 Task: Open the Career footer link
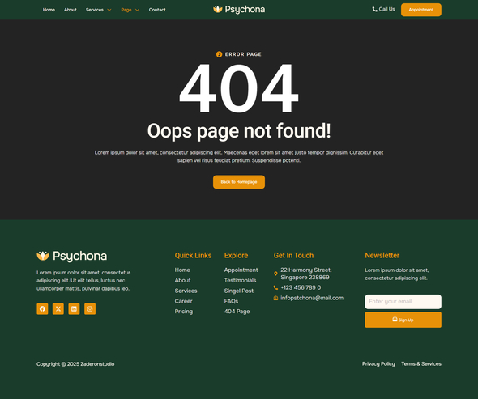coord(184,301)
